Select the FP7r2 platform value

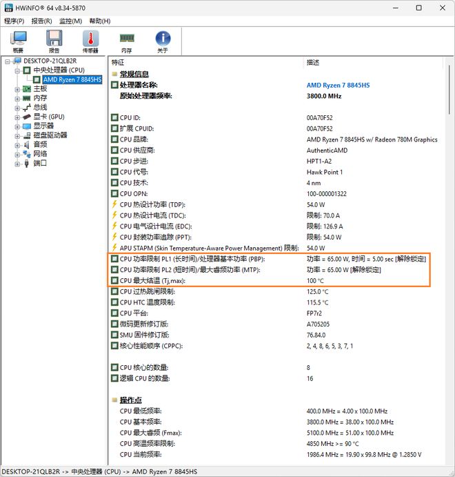(x=314, y=313)
